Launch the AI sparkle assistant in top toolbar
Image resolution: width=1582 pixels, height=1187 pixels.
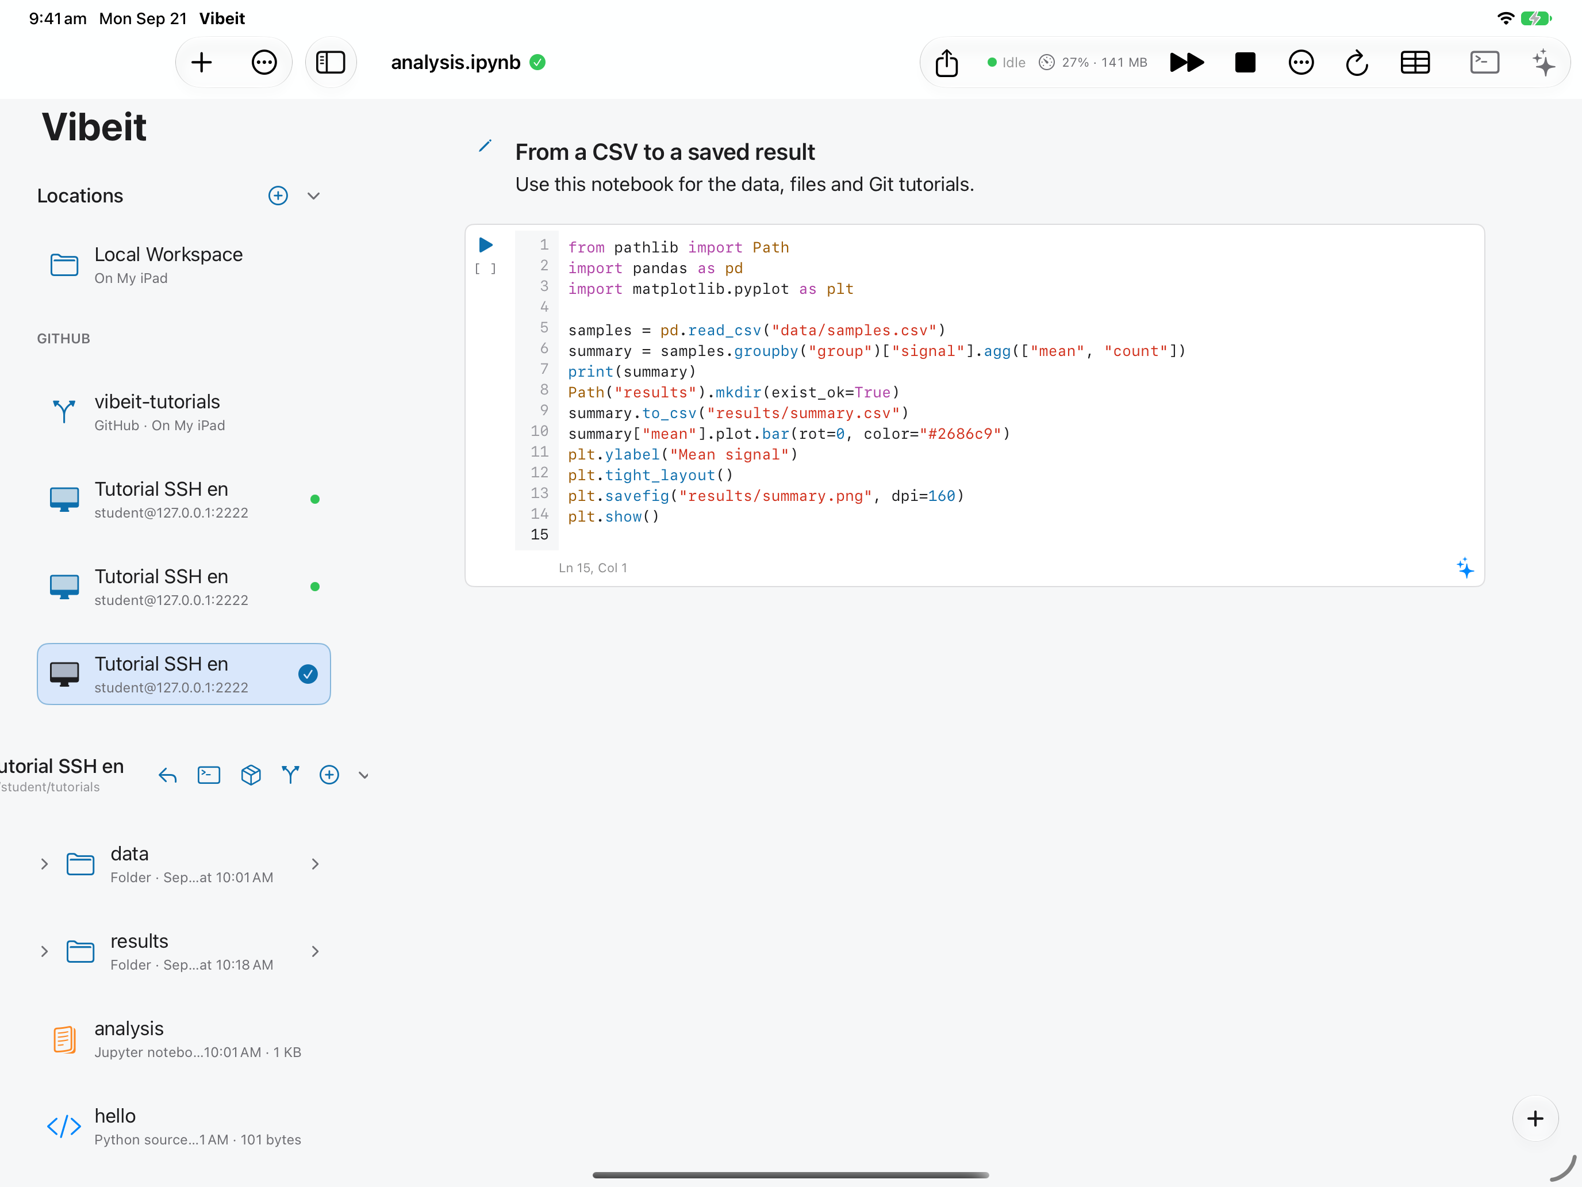1543,63
